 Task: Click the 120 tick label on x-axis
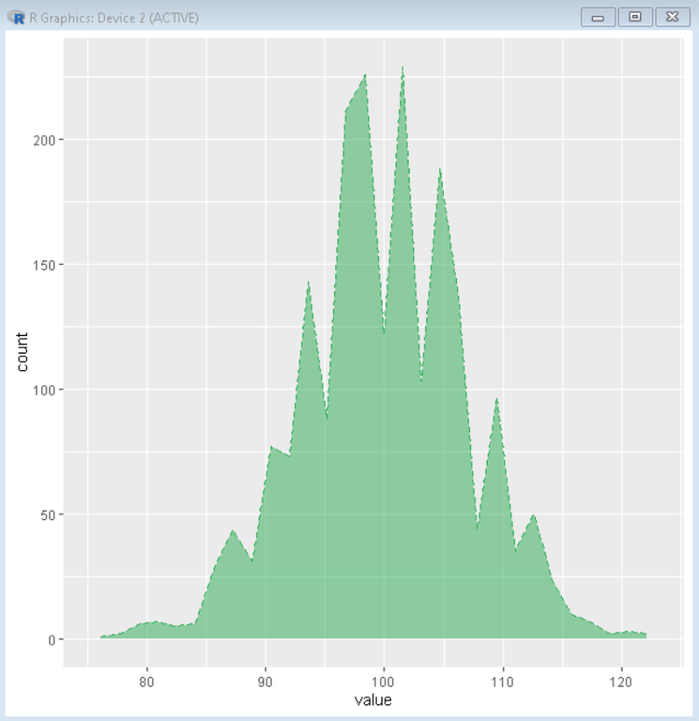pyautogui.click(x=621, y=682)
